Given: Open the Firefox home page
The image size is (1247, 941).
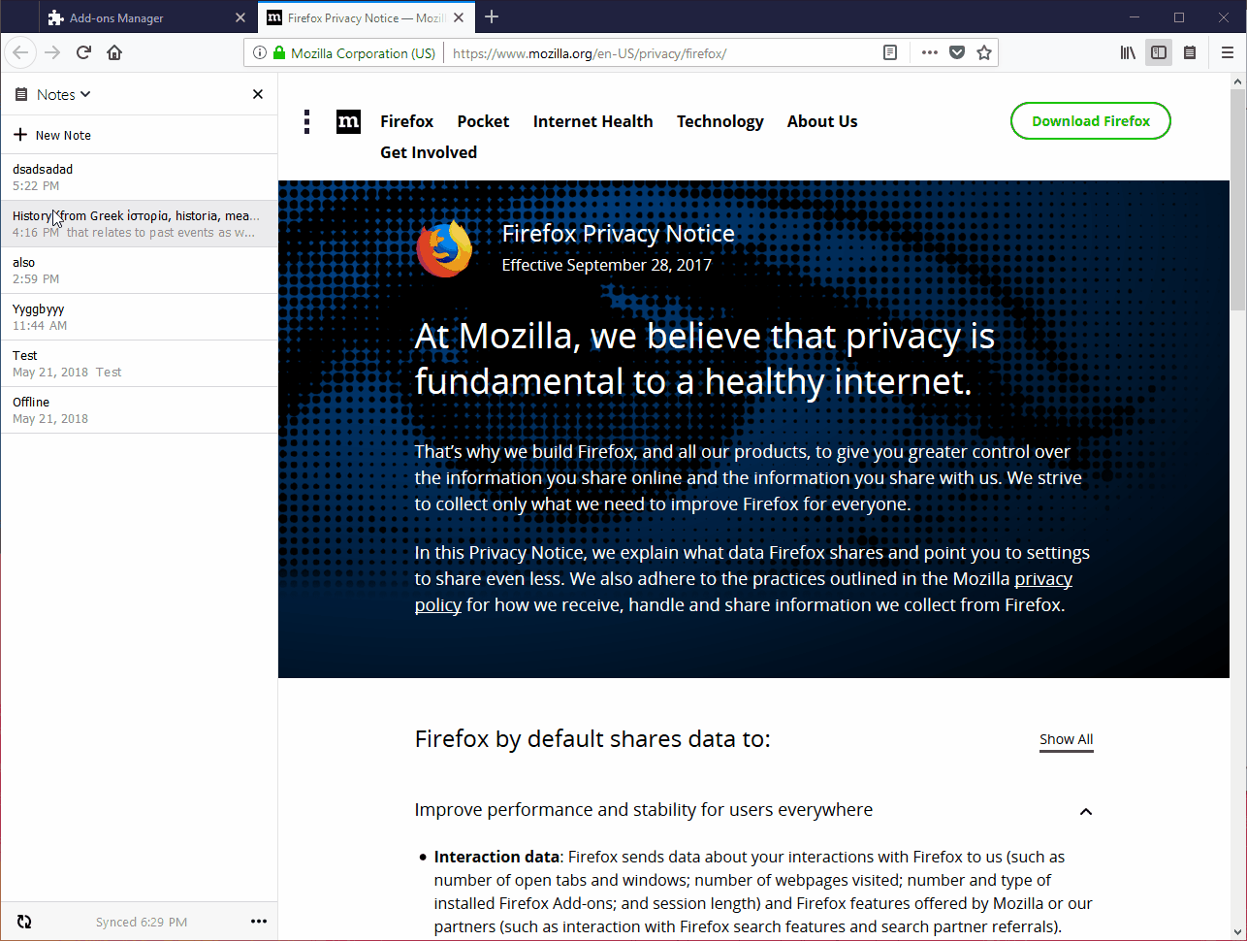Looking at the screenshot, I should (114, 52).
